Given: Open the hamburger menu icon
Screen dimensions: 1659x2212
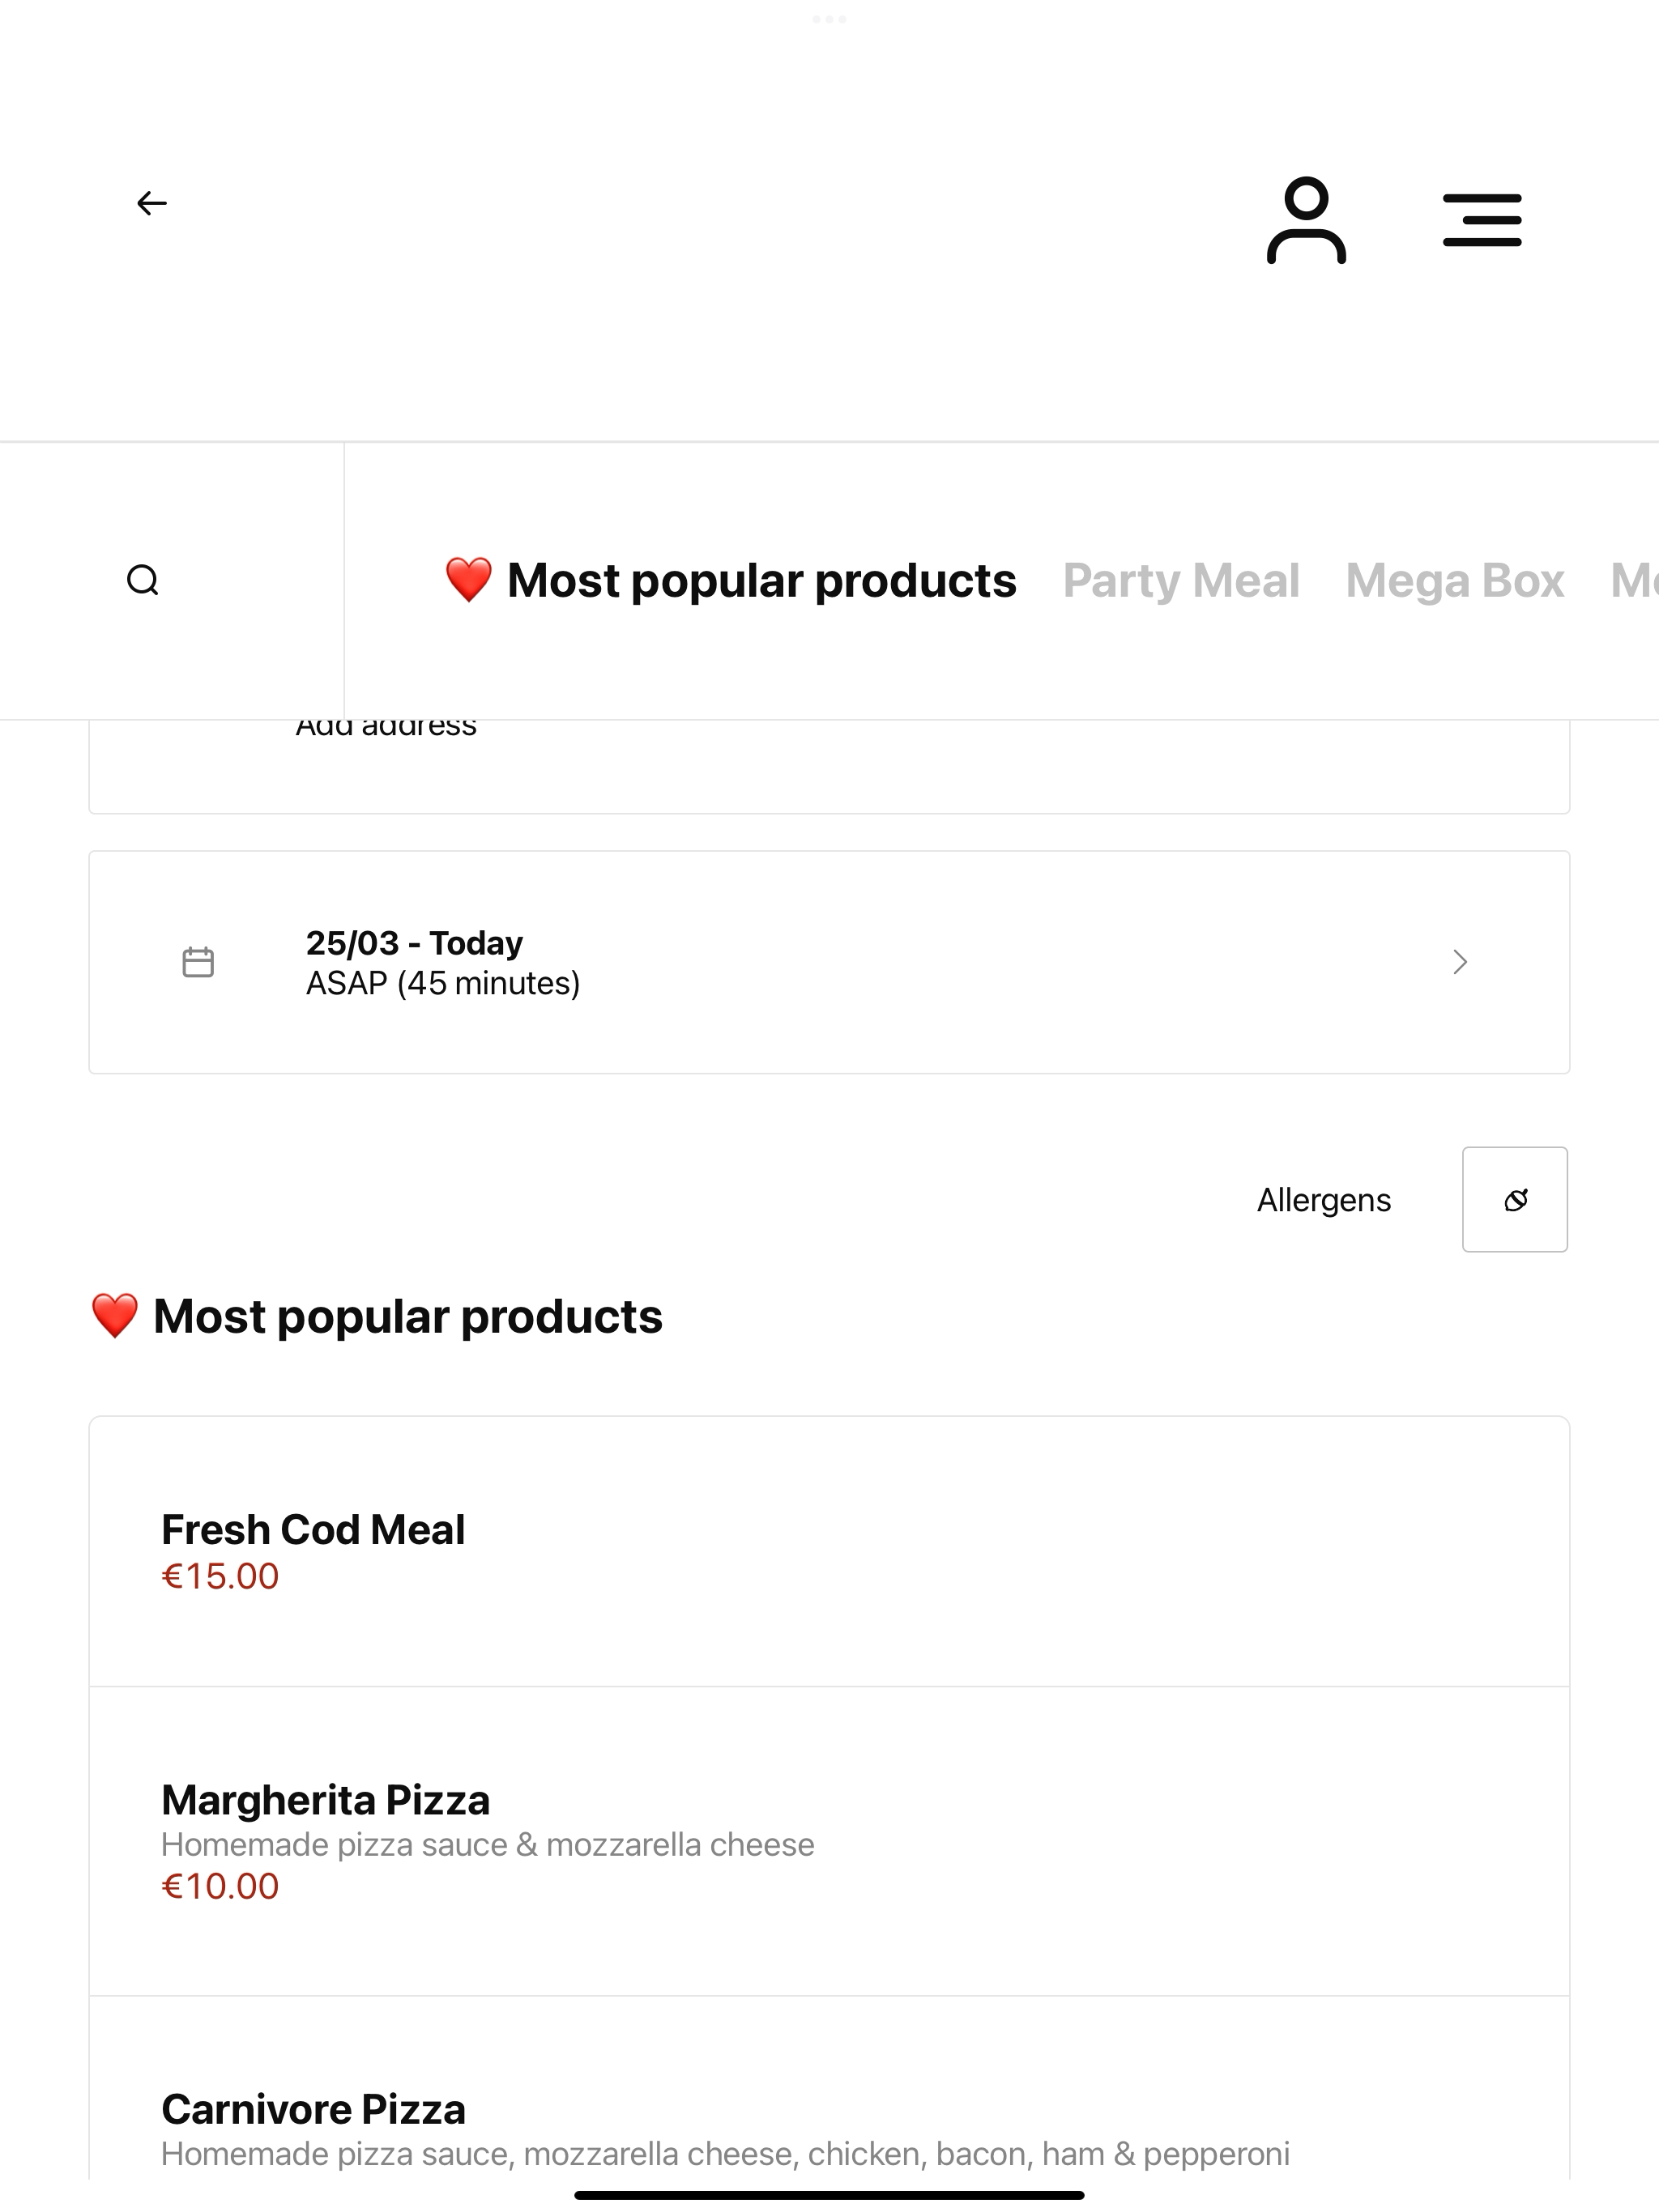Looking at the screenshot, I should click(1482, 220).
